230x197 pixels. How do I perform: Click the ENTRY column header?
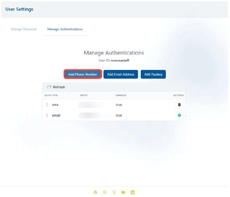coord(84,95)
